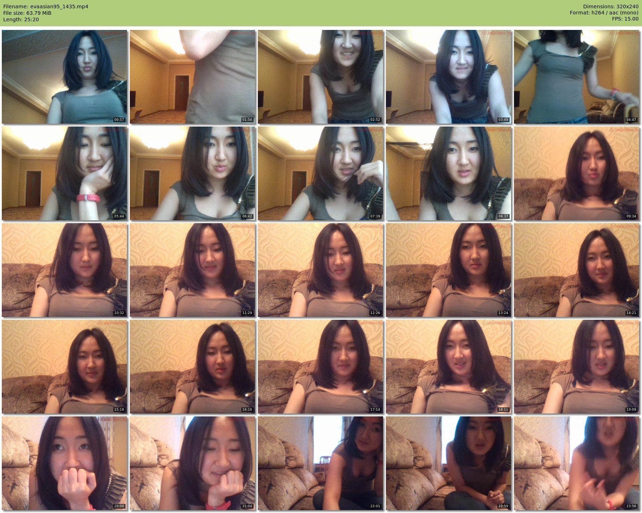Open the frame at 17:14
642x513 pixels.
(x=321, y=367)
